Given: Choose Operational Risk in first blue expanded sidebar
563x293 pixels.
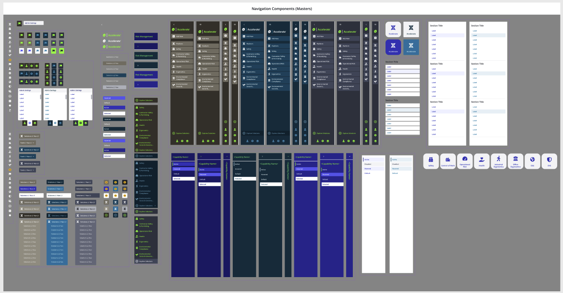Looking at the screenshot, I should [x=252, y=61].
